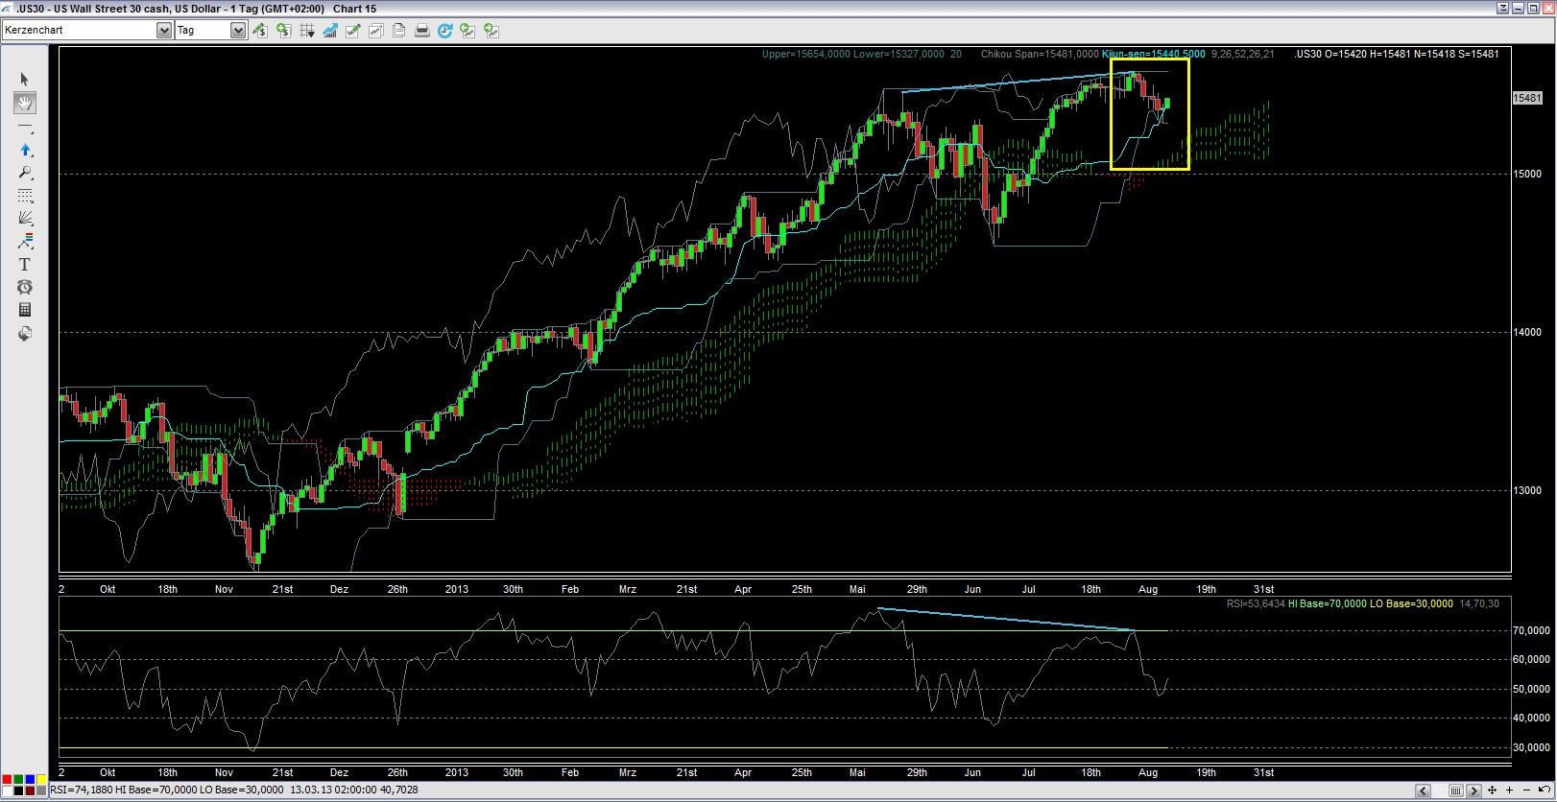1557x802 pixels.
Task: Expand the Tag timeframe dropdown
Action: pyautogui.click(x=237, y=31)
